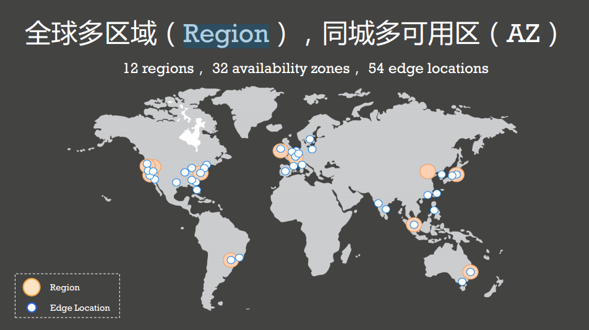Screen dimensions: 589x330
Task: Click the "Edge Location" label in the legend
Action: 80,308
